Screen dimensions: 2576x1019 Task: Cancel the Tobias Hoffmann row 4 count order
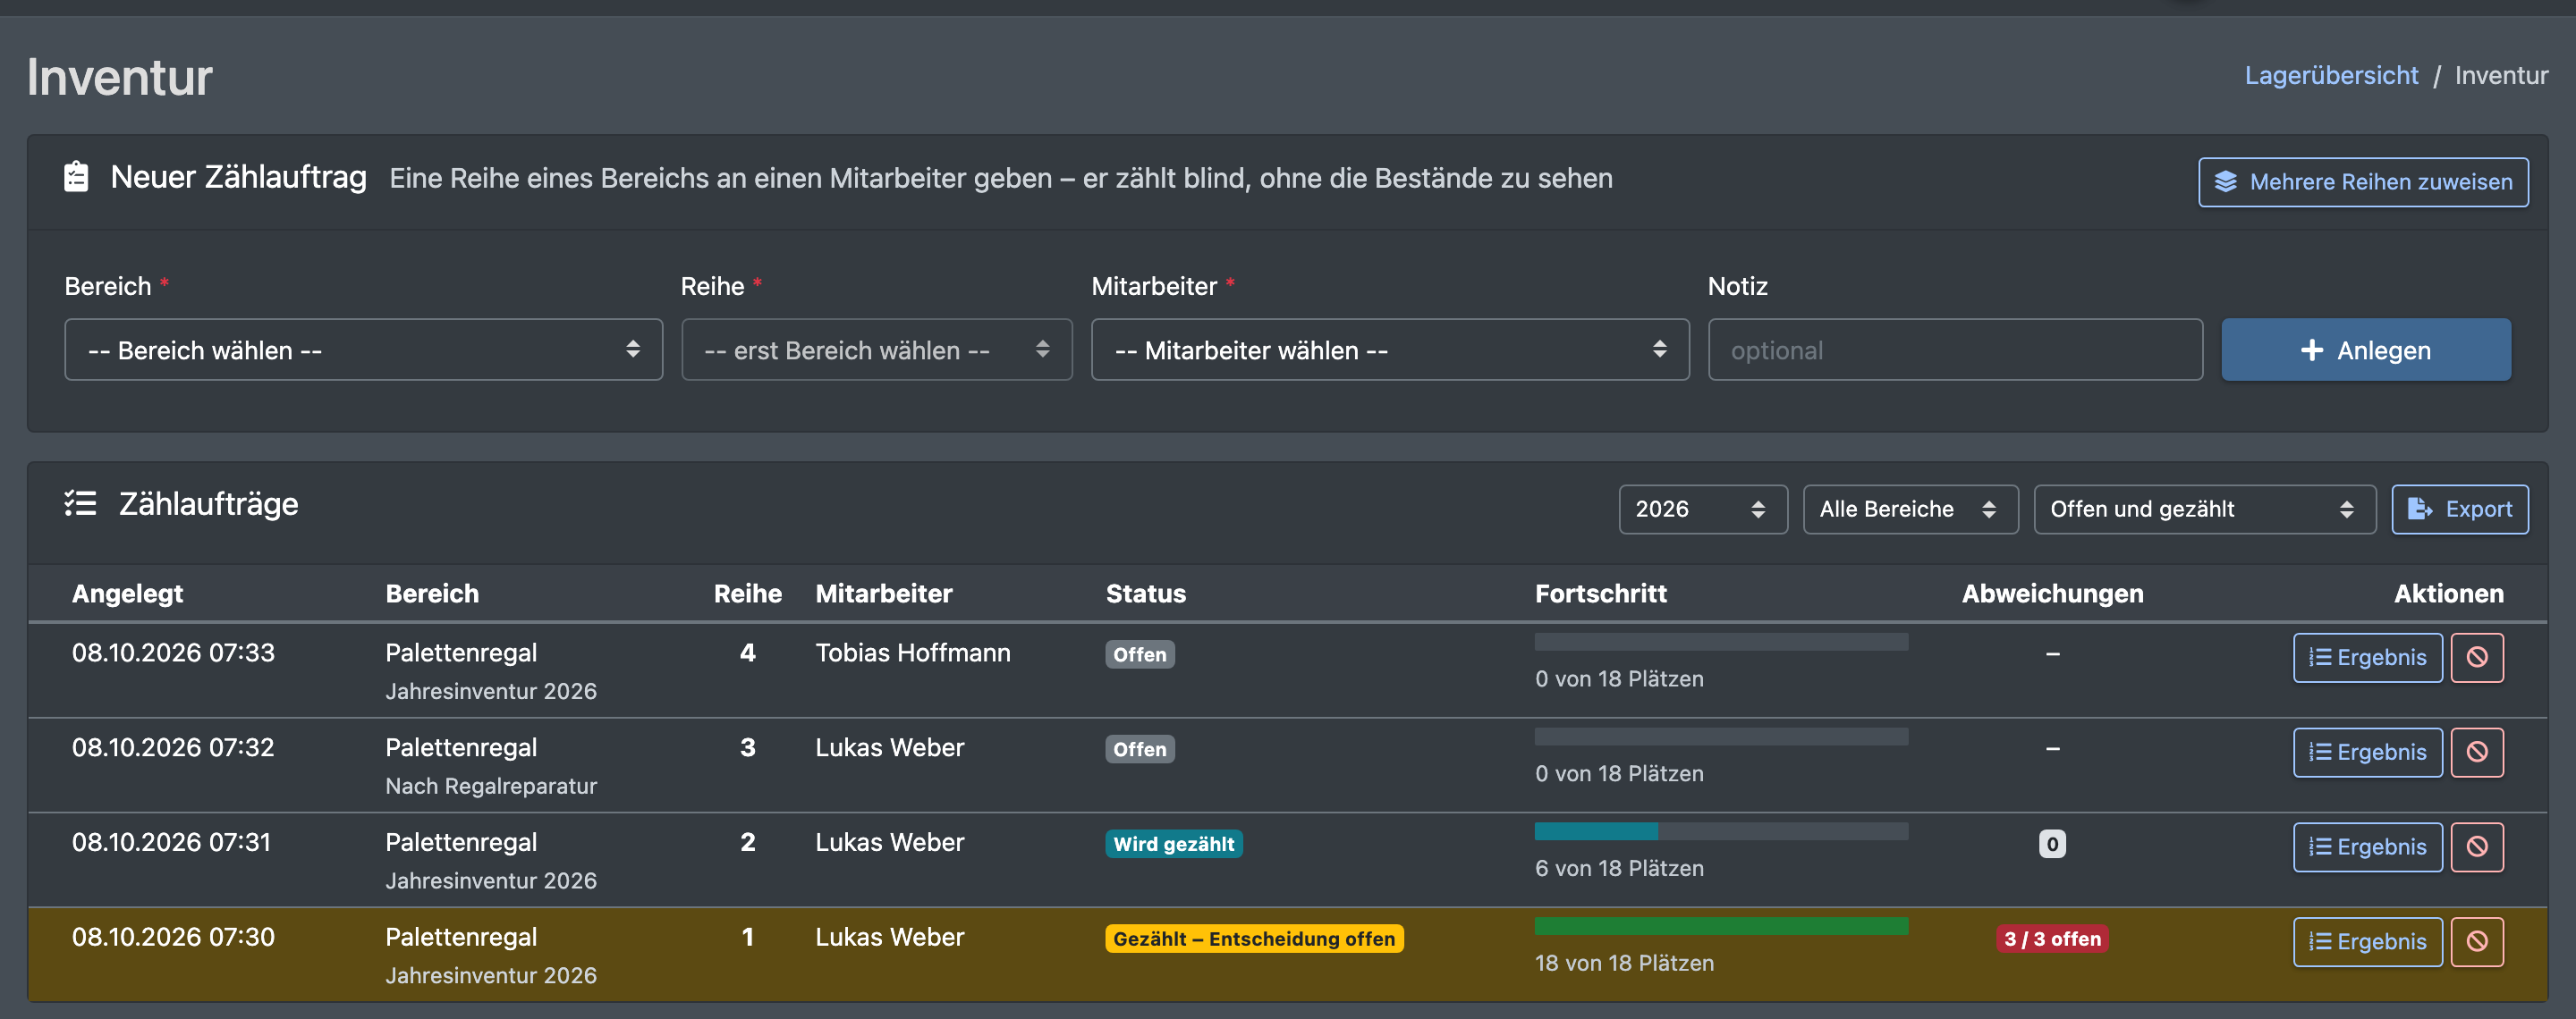click(2476, 657)
